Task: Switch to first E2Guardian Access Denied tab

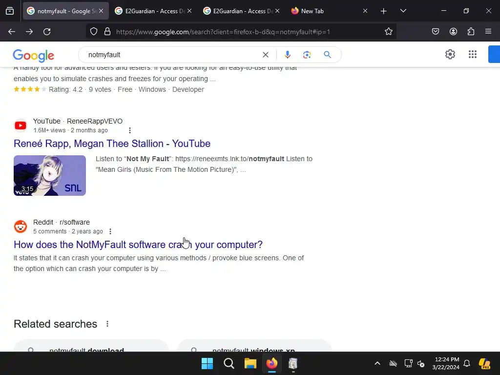Action: click(154, 11)
